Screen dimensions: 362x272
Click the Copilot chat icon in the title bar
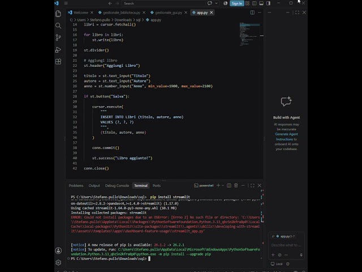point(210,3)
